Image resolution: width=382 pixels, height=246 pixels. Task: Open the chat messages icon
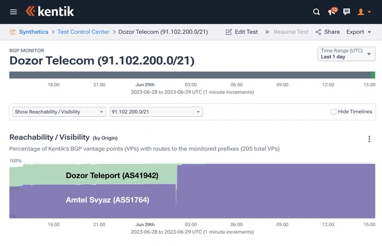tap(347, 12)
